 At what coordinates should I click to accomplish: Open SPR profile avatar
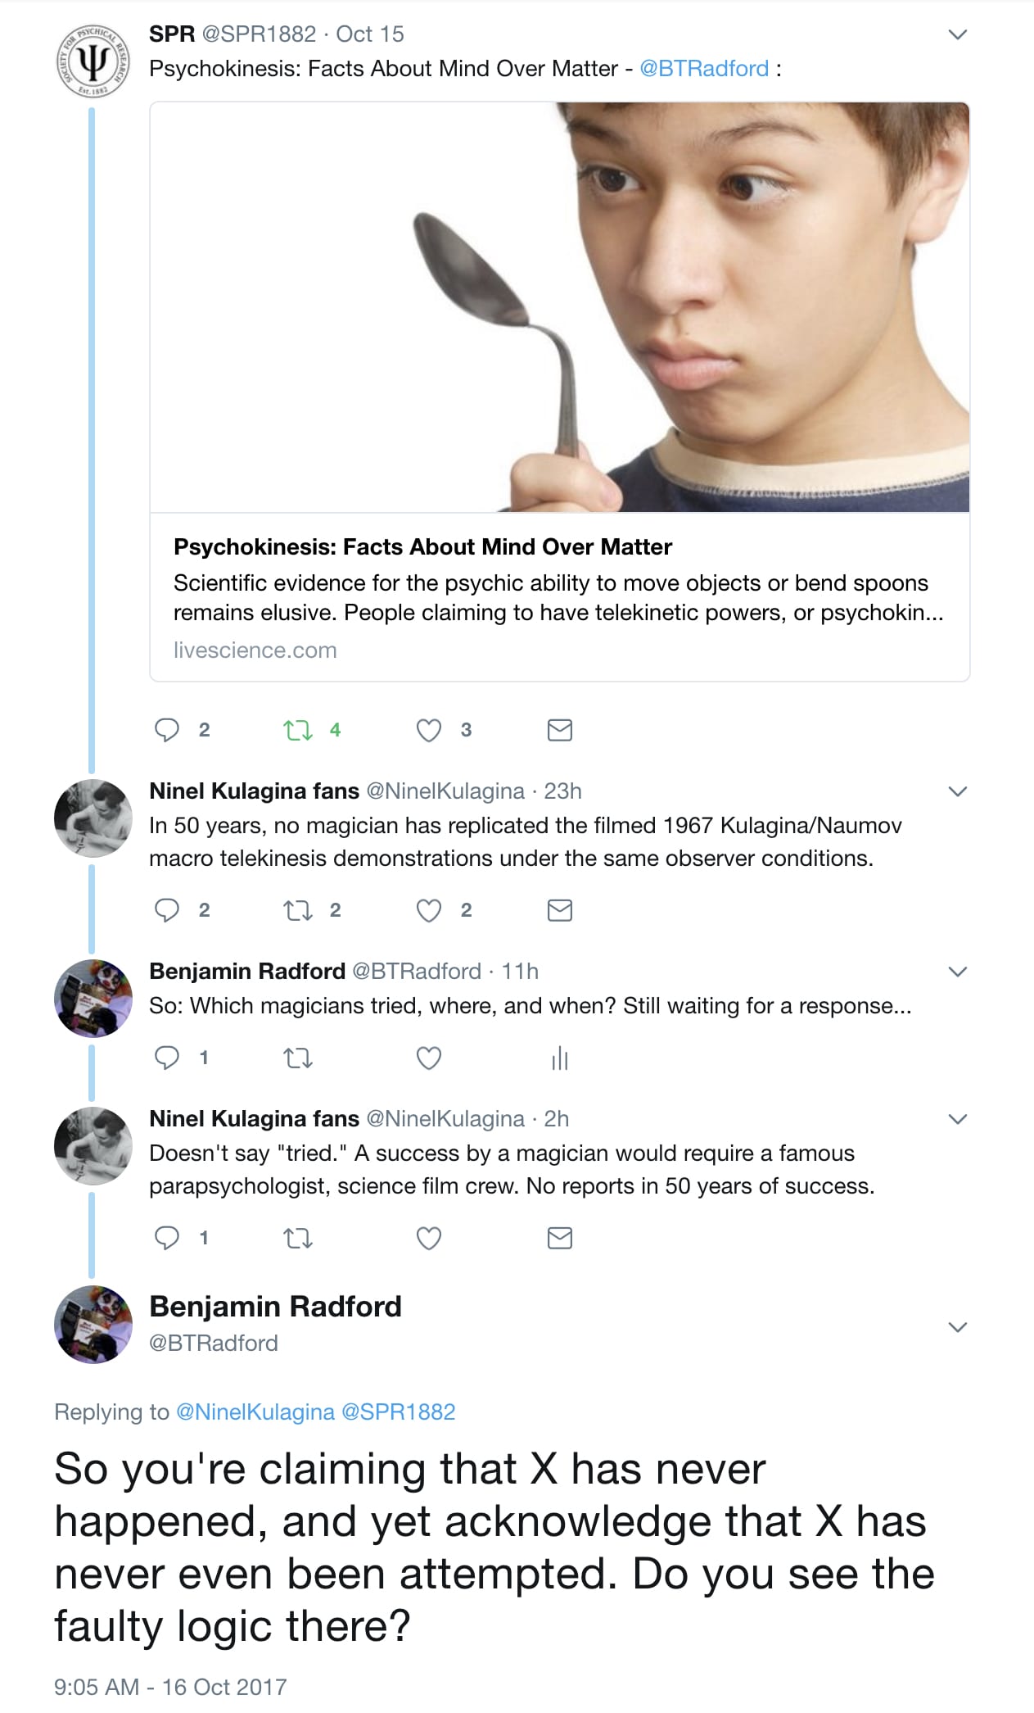coord(93,63)
